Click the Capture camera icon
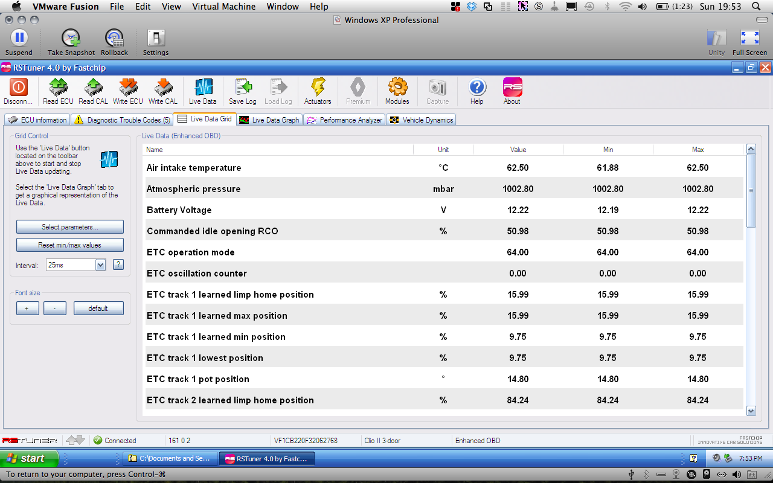 coord(437,88)
